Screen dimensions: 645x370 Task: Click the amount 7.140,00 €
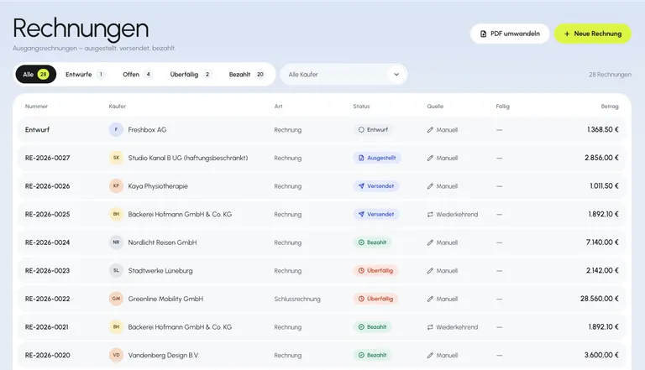tap(602, 242)
